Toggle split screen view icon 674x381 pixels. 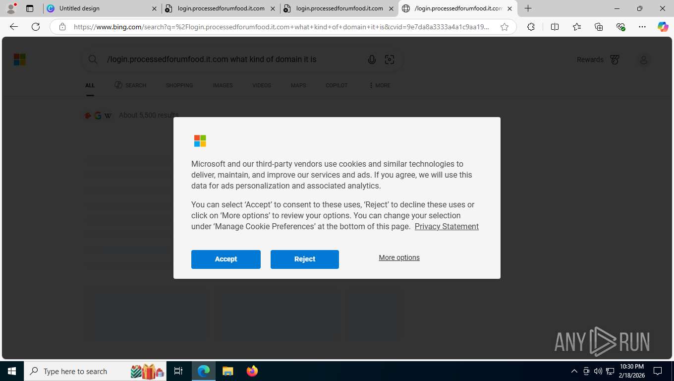[555, 27]
